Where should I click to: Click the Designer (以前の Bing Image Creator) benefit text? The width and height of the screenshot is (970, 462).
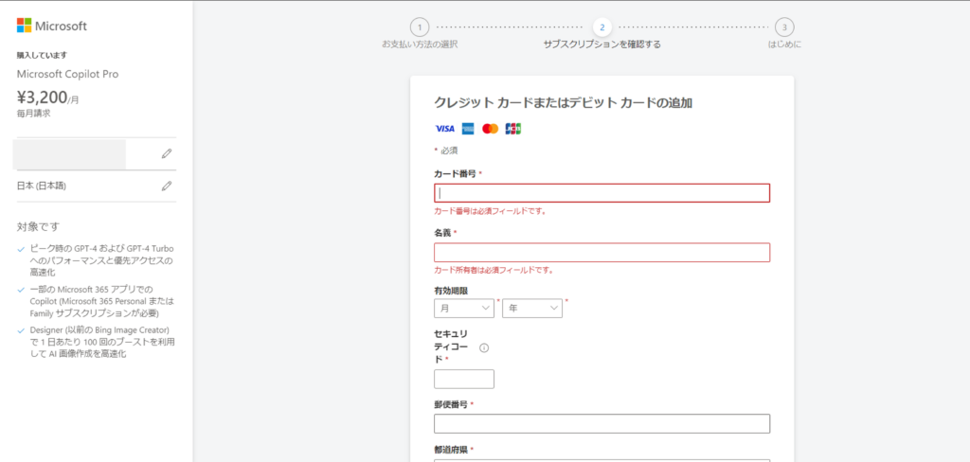[x=102, y=342]
